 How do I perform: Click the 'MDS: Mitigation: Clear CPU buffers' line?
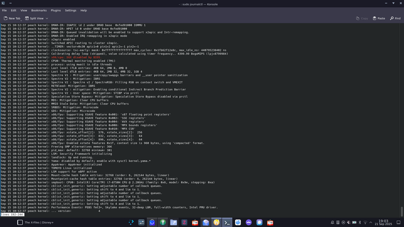pos(80,100)
